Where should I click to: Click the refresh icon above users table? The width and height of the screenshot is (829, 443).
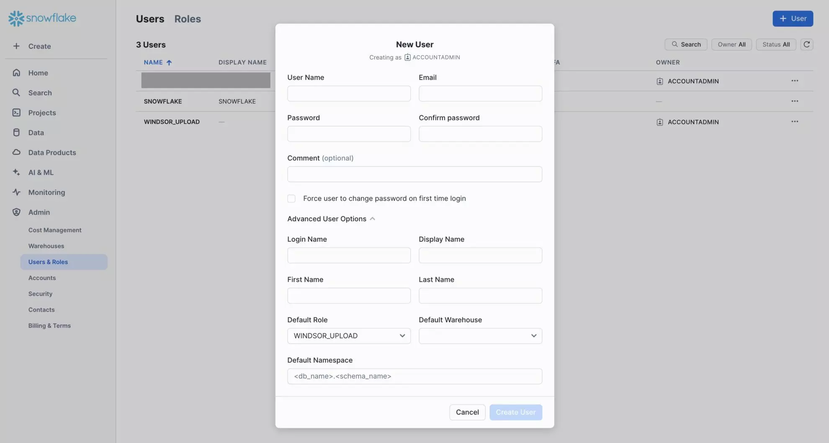806,44
